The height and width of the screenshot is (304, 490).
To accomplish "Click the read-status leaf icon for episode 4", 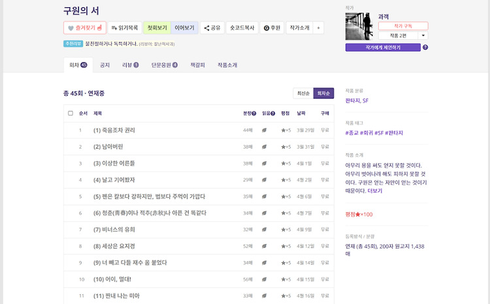I will [x=265, y=180].
